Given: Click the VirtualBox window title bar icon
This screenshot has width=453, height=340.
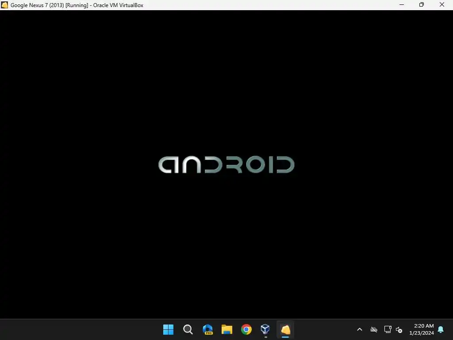Looking at the screenshot, I should coord(4,5).
